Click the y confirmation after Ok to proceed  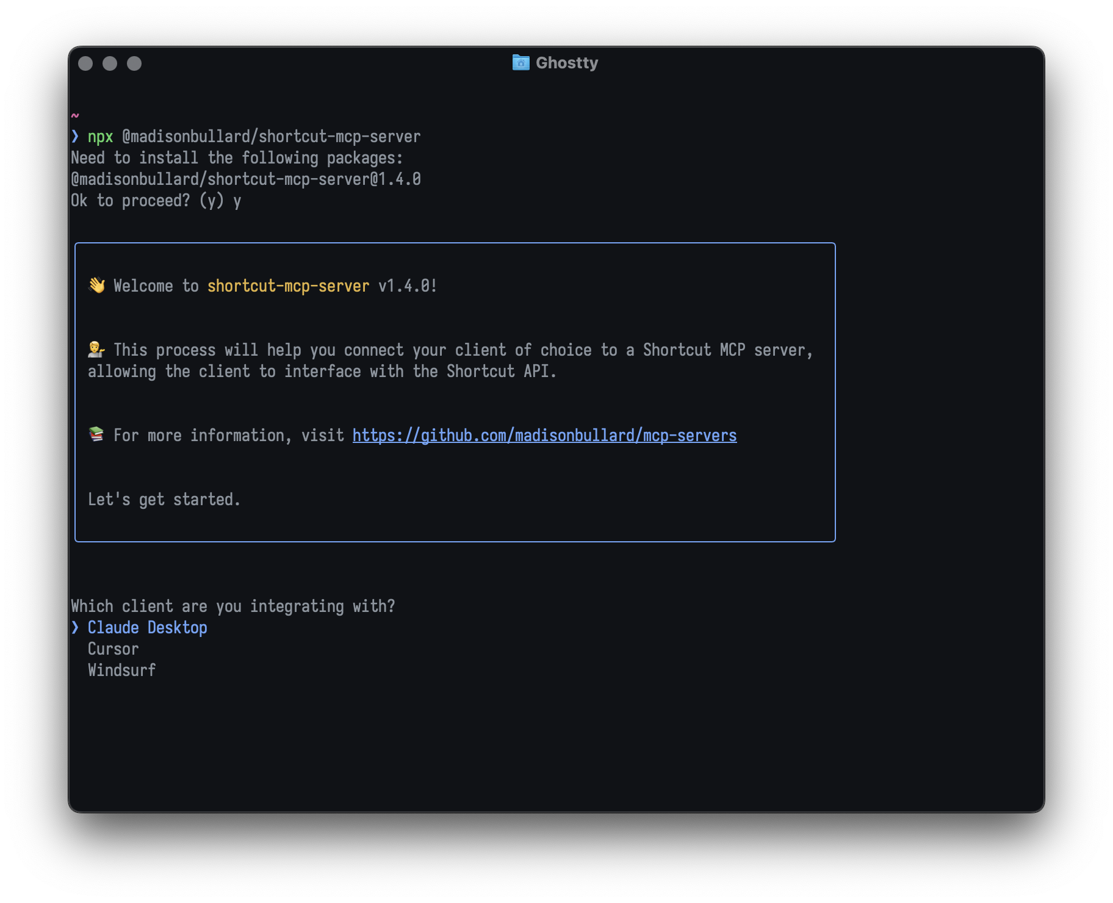(x=237, y=200)
